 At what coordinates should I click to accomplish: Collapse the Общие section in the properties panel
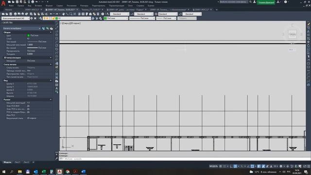[51, 33]
